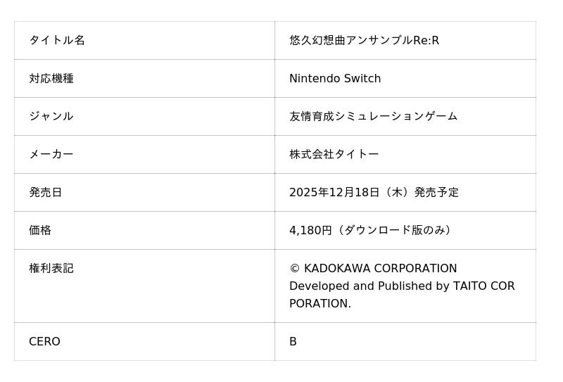Click the trailing PORATION. text line
Viewport: 563px width, 382px height.
click(x=320, y=303)
